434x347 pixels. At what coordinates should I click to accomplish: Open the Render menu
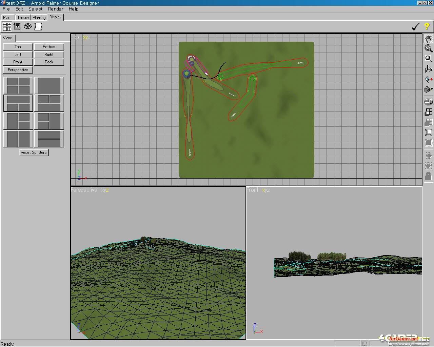(56, 9)
